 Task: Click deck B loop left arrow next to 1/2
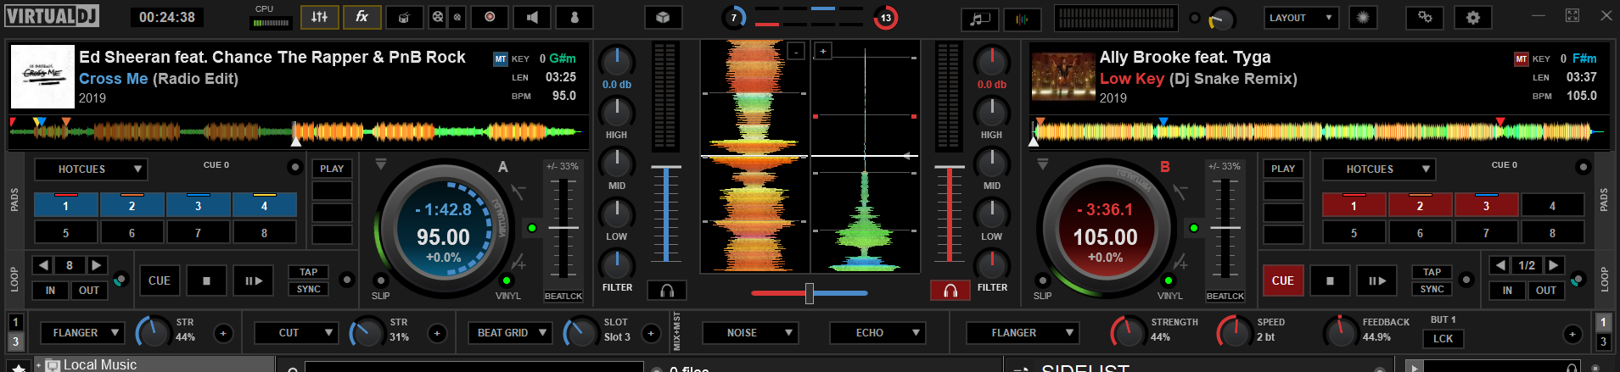(1500, 265)
